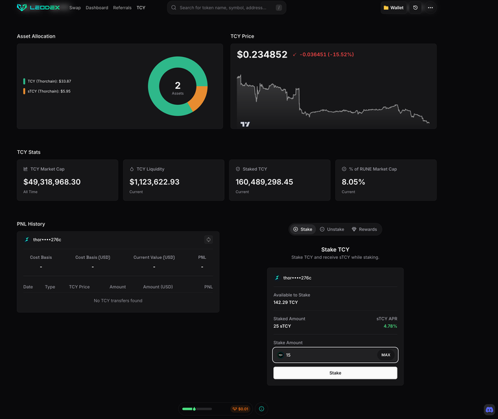Click Current Value (USD) header
This screenshot has width=498, height=419.
154,257
